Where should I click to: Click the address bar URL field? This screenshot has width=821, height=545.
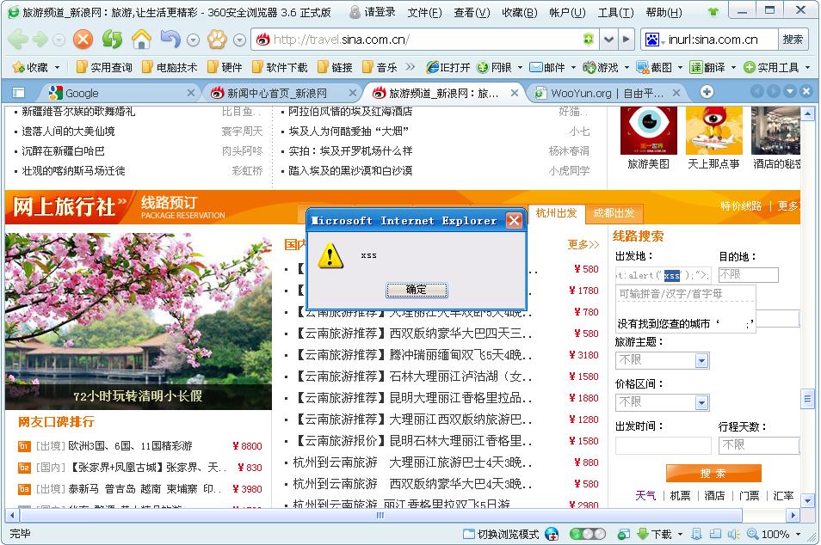pos(424,40)
